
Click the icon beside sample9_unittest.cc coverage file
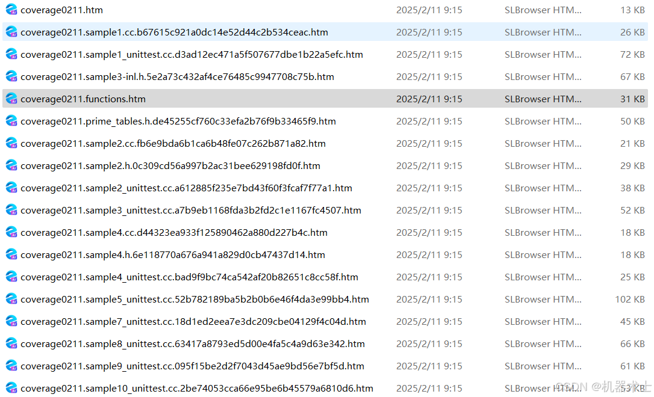click(11, 366)
